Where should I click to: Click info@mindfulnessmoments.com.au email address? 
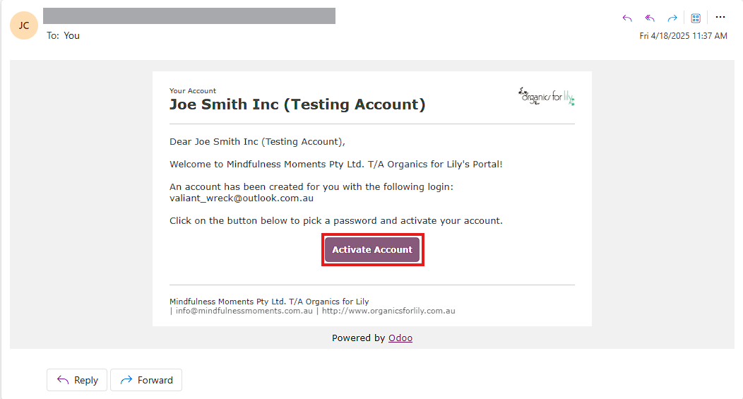coord(244,311)
